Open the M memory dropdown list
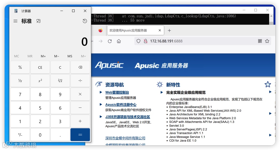 point(83,56)
